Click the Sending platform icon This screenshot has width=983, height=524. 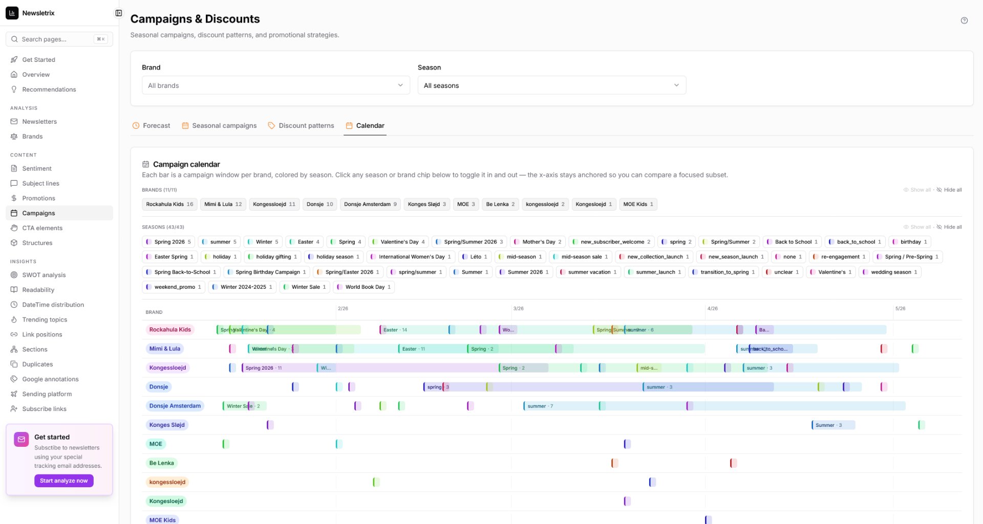click(14, 394)
